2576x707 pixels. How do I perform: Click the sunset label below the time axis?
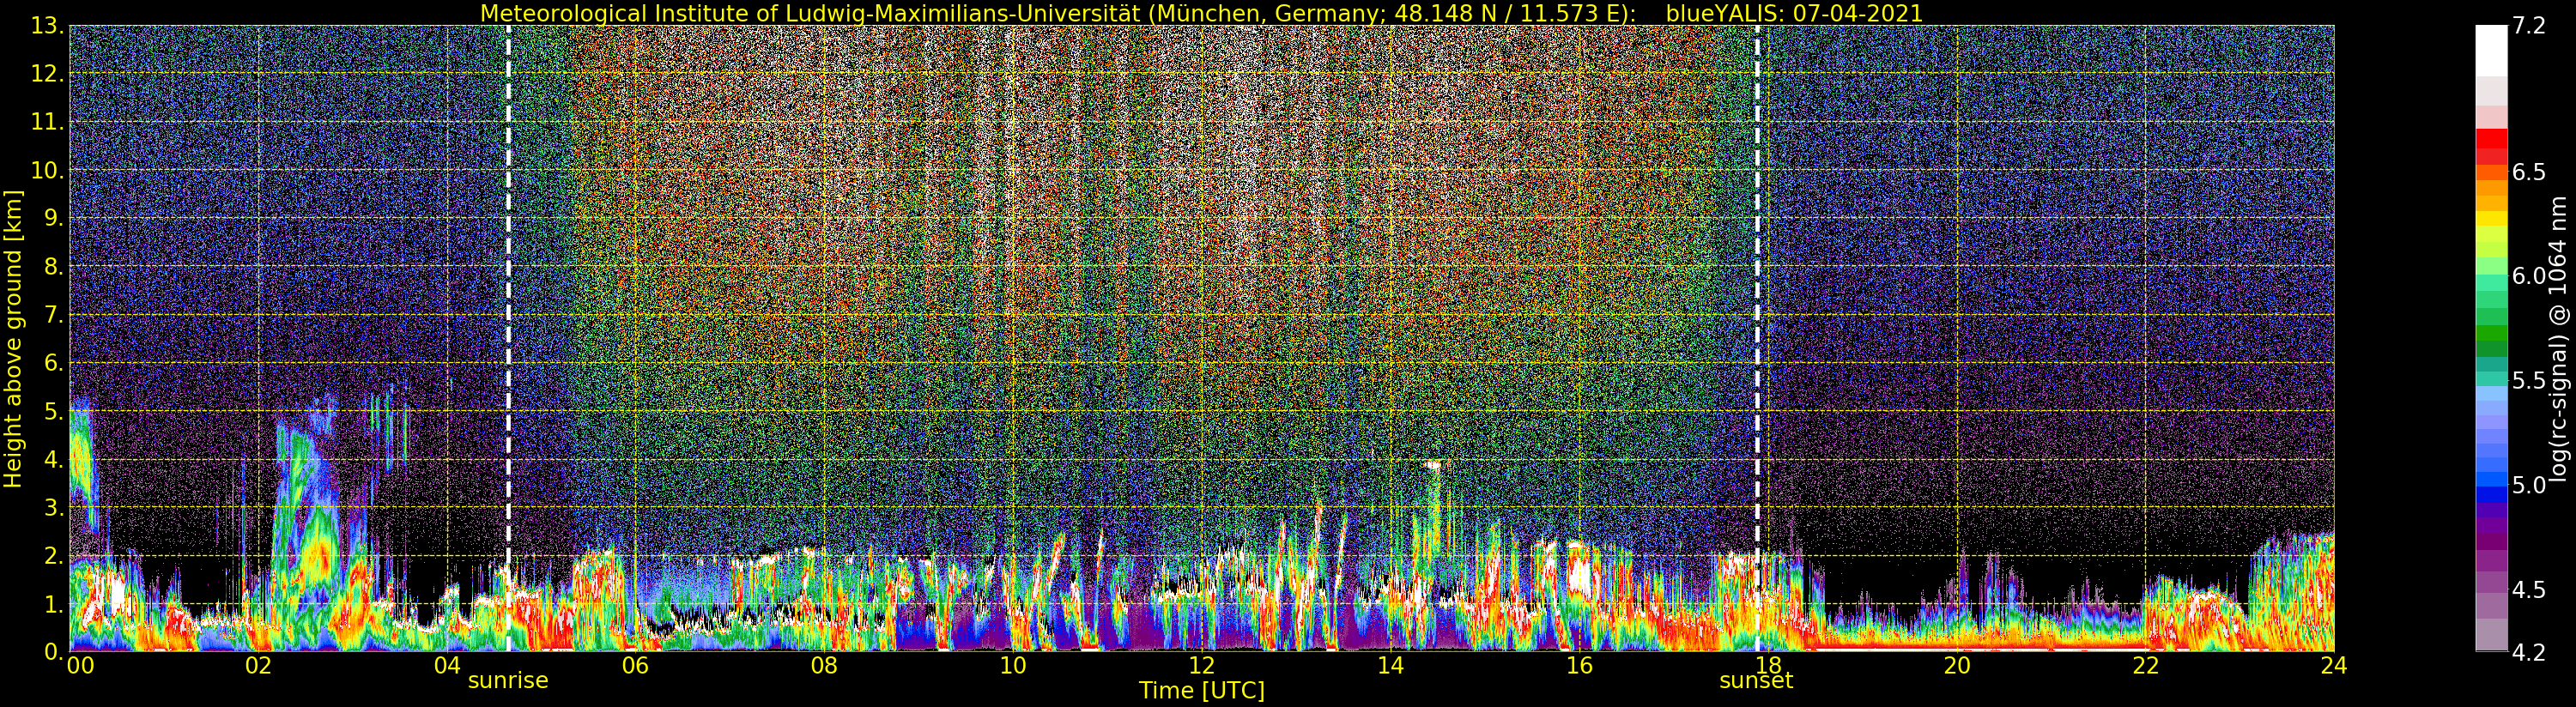coord(1756,681)
